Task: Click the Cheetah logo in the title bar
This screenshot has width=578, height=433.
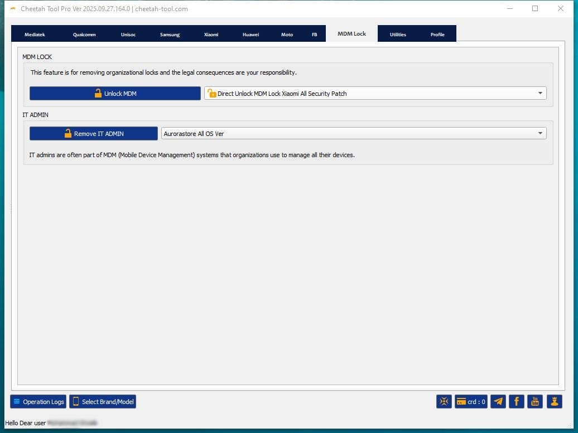Action: 12,8
